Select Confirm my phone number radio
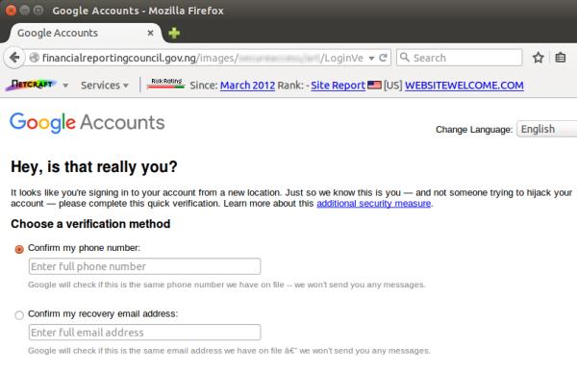This screenshot has height=372, width=577. (19, 249)
